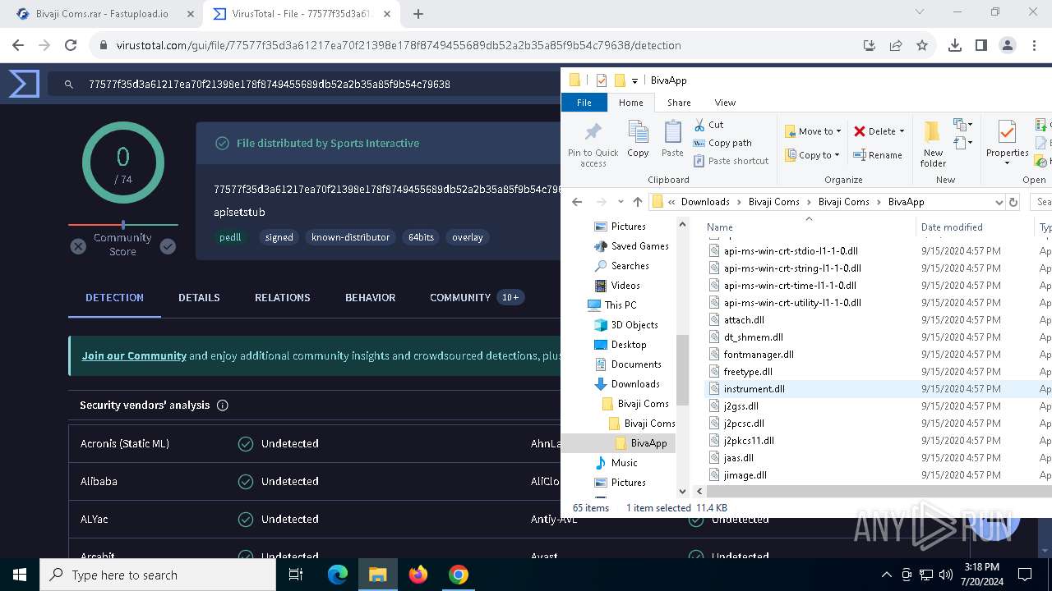Click Explorer back arrow button
The image size is (1052, 591).
[x=577, y=202]
